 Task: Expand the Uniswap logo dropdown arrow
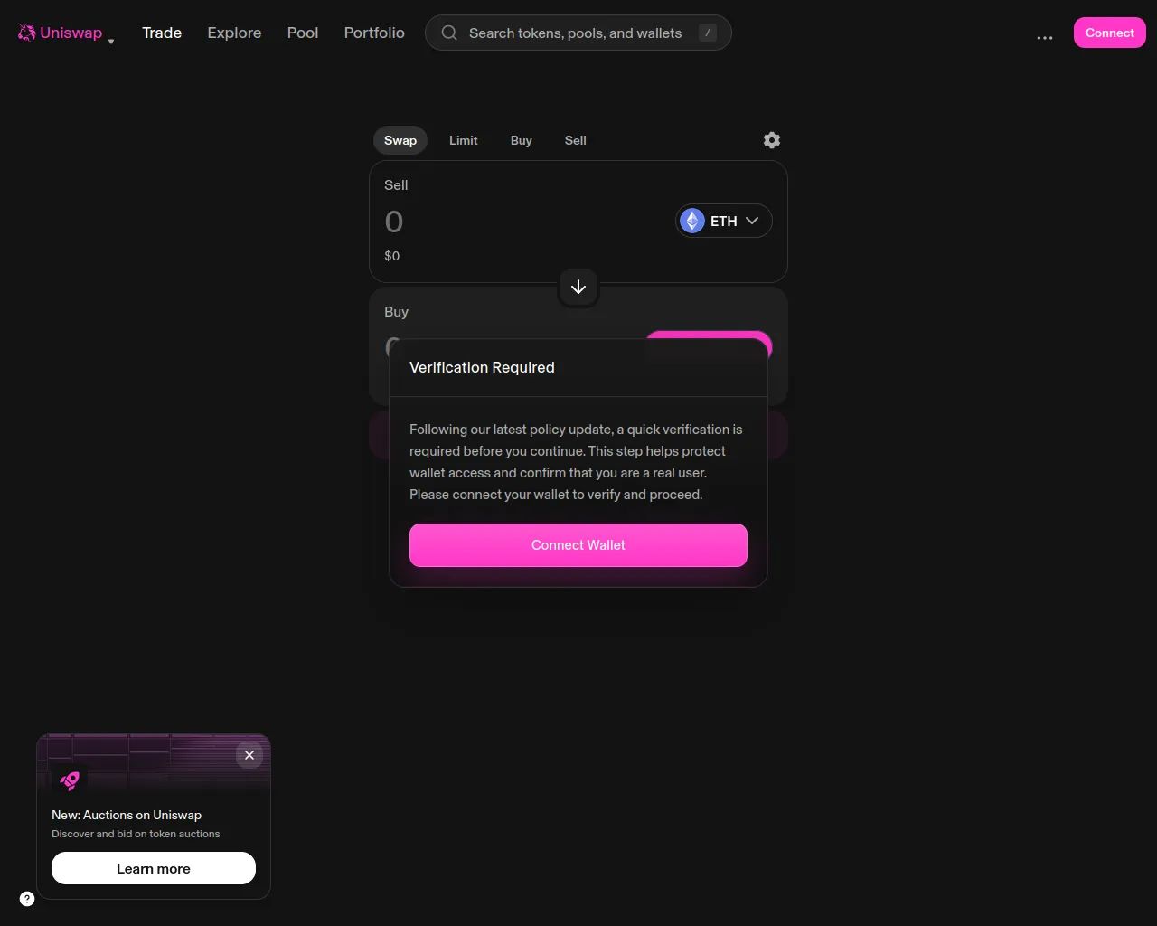[x=111, y=42]
